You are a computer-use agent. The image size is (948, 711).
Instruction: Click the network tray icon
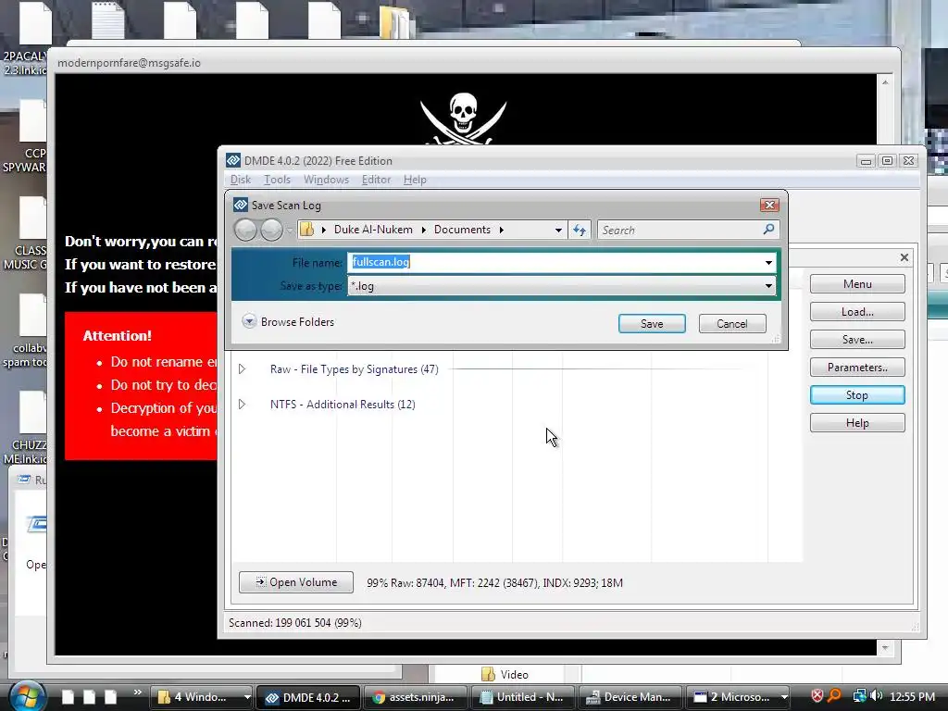pos(859,696)
